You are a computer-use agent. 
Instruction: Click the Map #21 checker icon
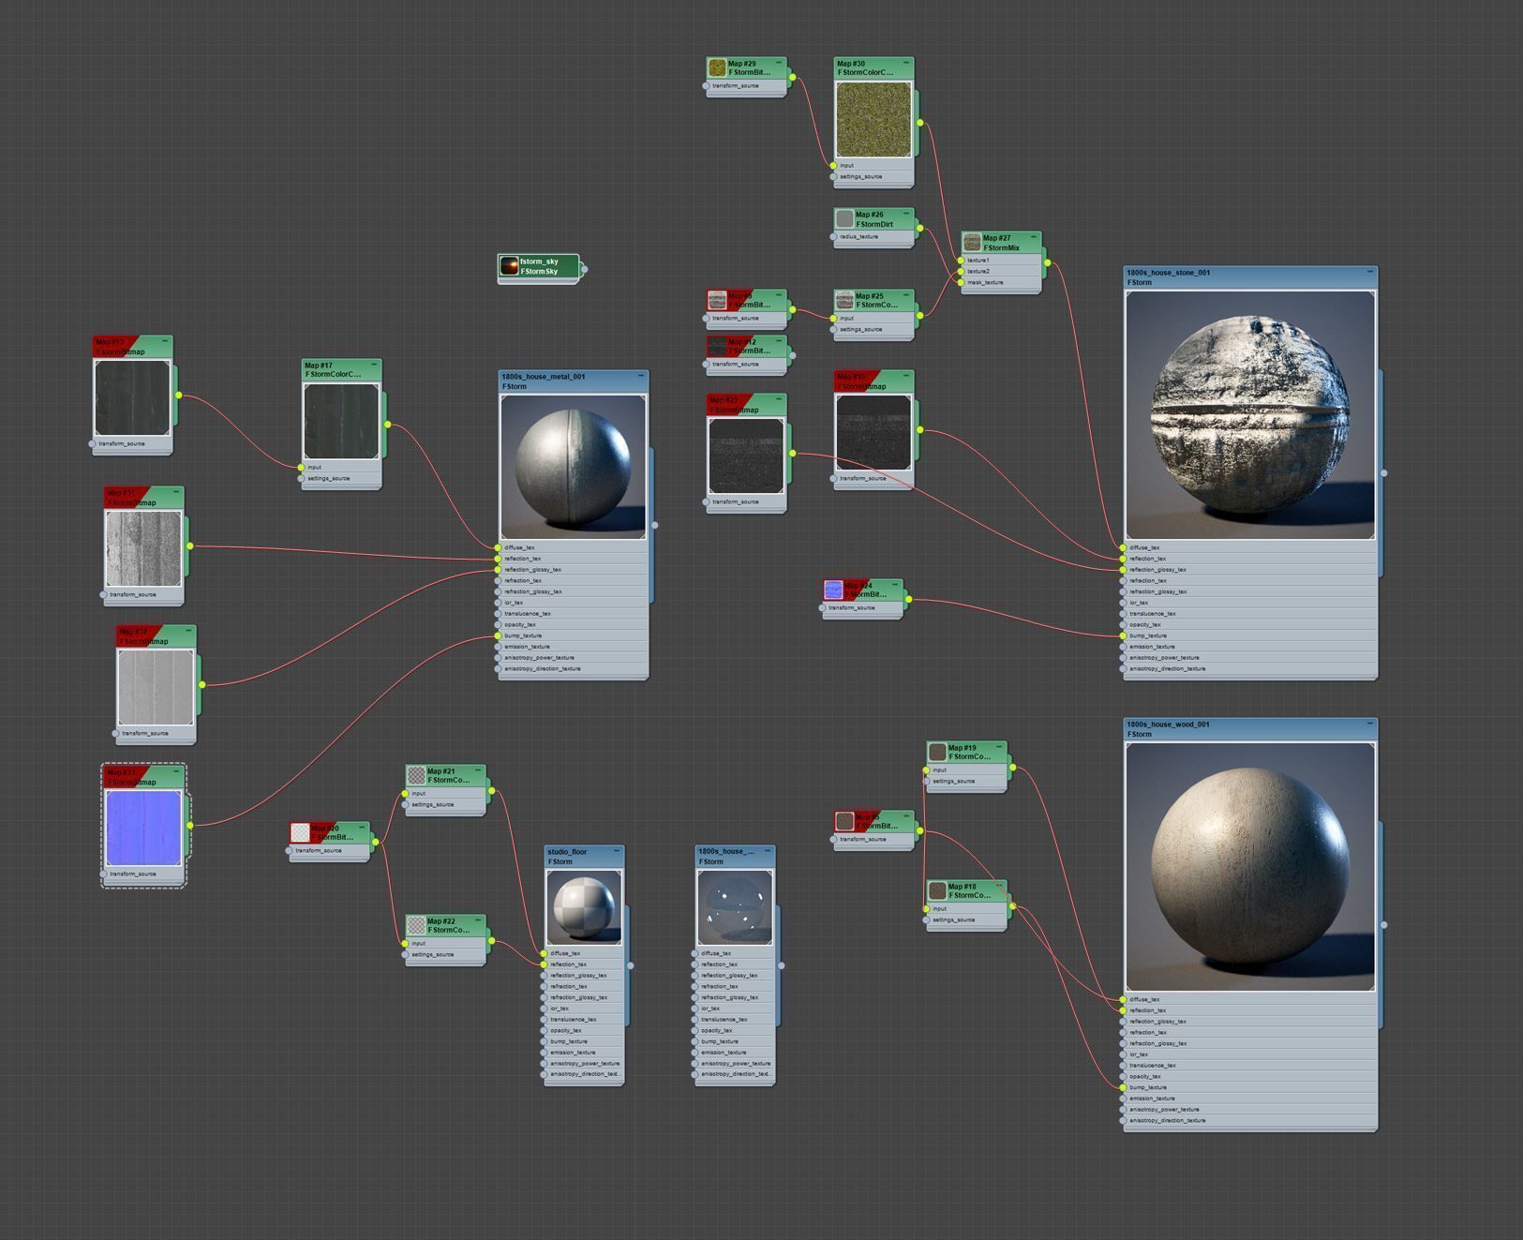(x=417, y=775)
